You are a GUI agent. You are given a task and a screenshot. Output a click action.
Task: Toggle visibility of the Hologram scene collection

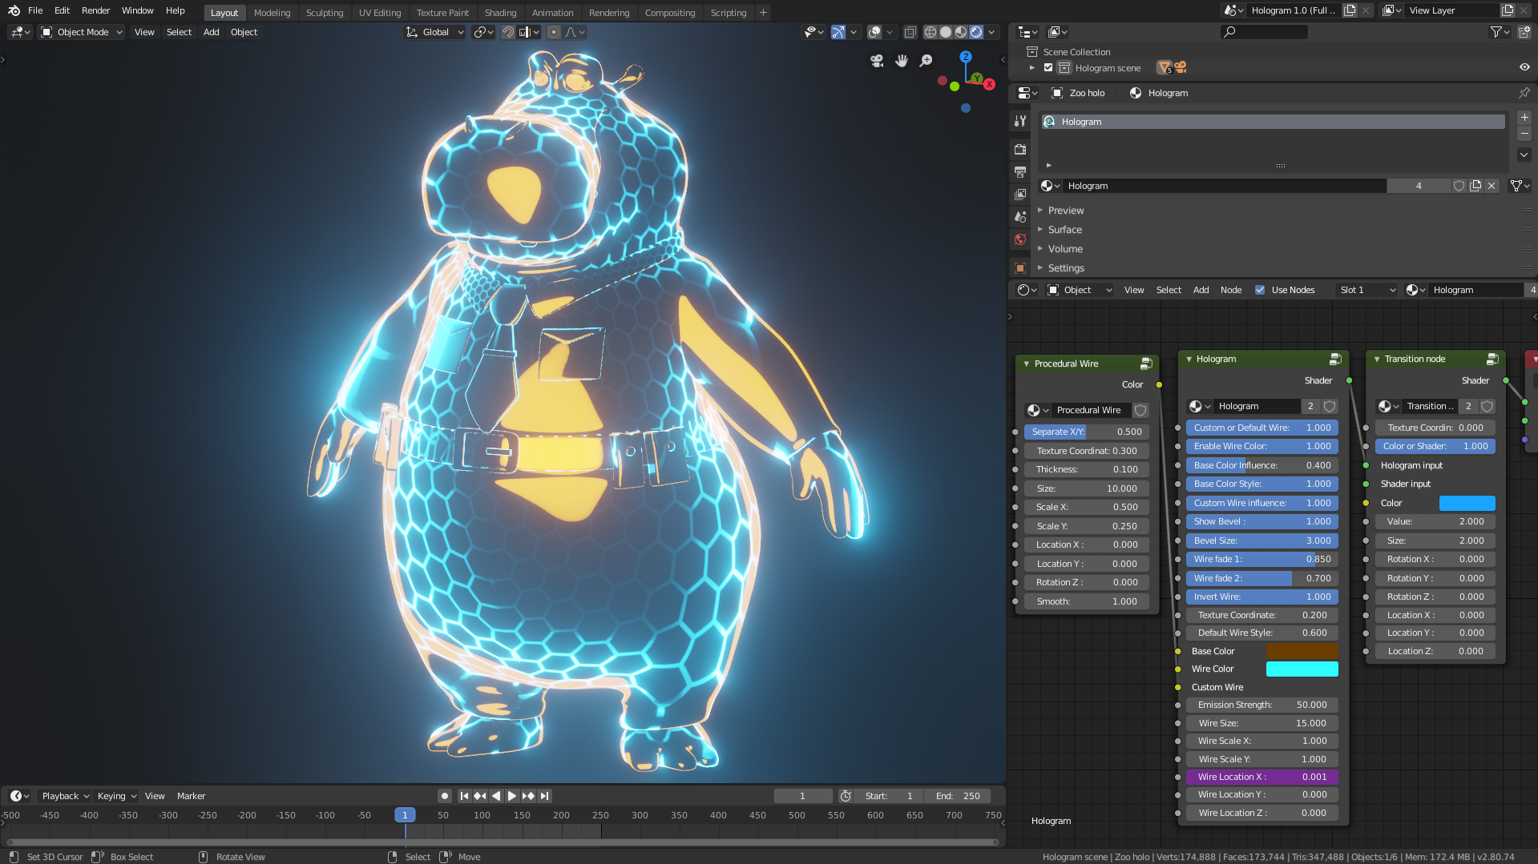click(x=1524, y=67)
